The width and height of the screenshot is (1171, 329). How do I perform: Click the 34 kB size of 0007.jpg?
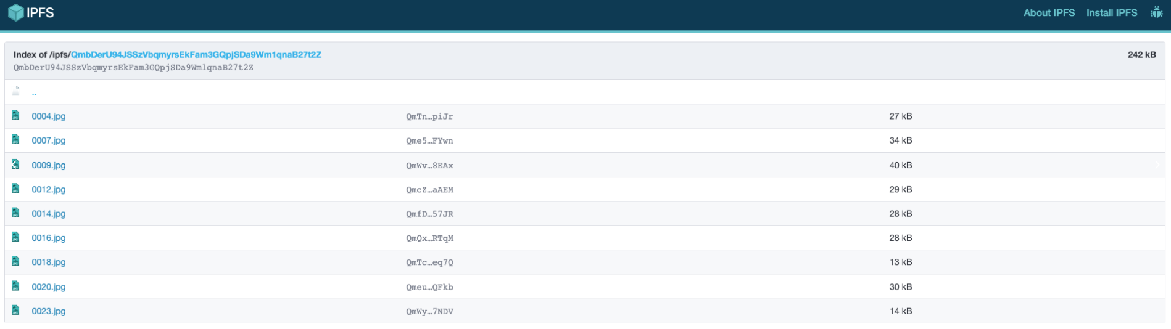pos(901,140)
